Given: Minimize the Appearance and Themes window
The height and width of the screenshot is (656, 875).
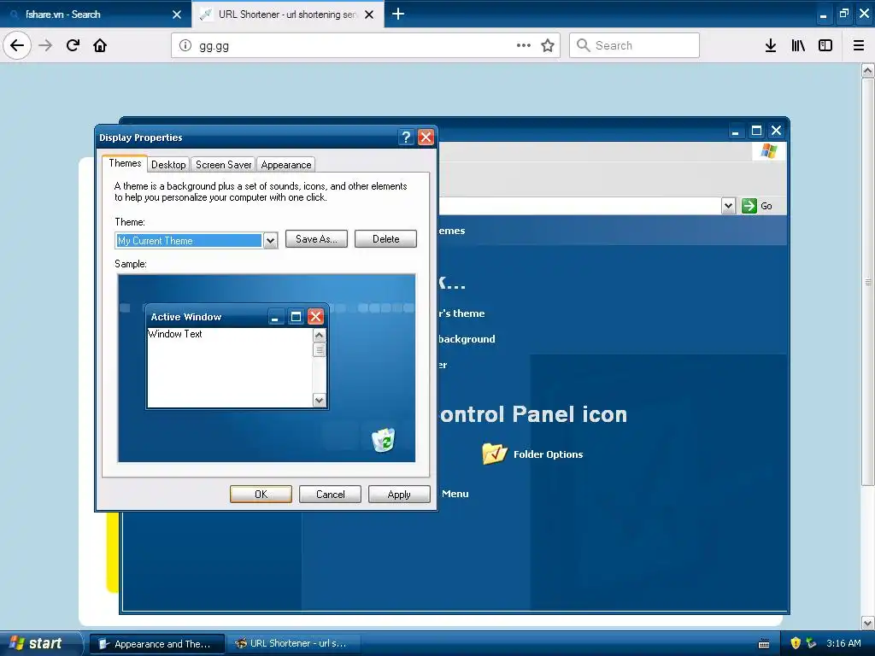Looking at the screenshot, I should point(736,131).
